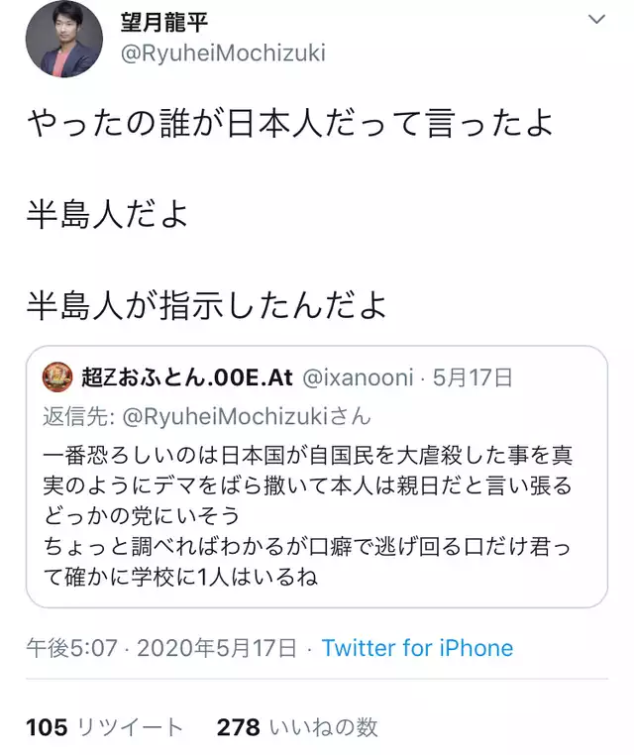This screenshot has width=634, height=755.
Task: Open 超Zおふとん.00E.At quoted account name
Action: tap(187, 377)
